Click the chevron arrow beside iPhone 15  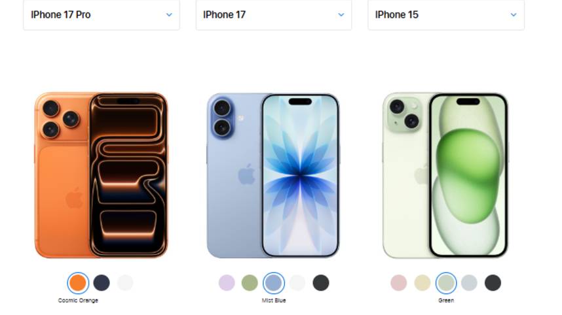coord(514,15)
